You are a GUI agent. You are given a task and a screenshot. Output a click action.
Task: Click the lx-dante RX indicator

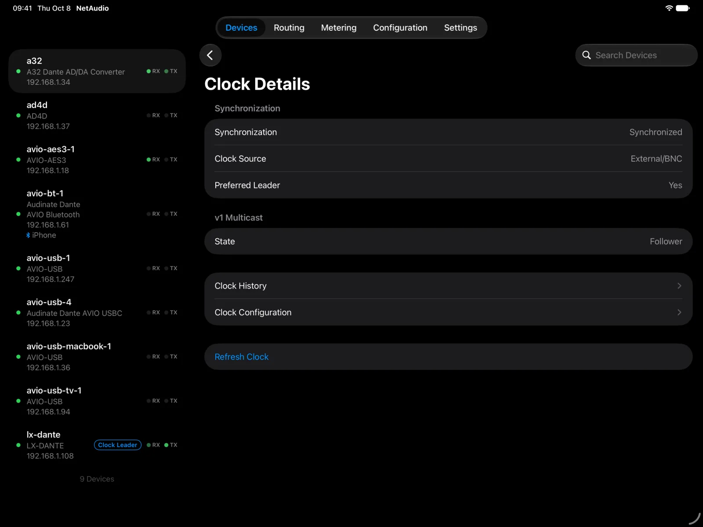coord(153,445)
